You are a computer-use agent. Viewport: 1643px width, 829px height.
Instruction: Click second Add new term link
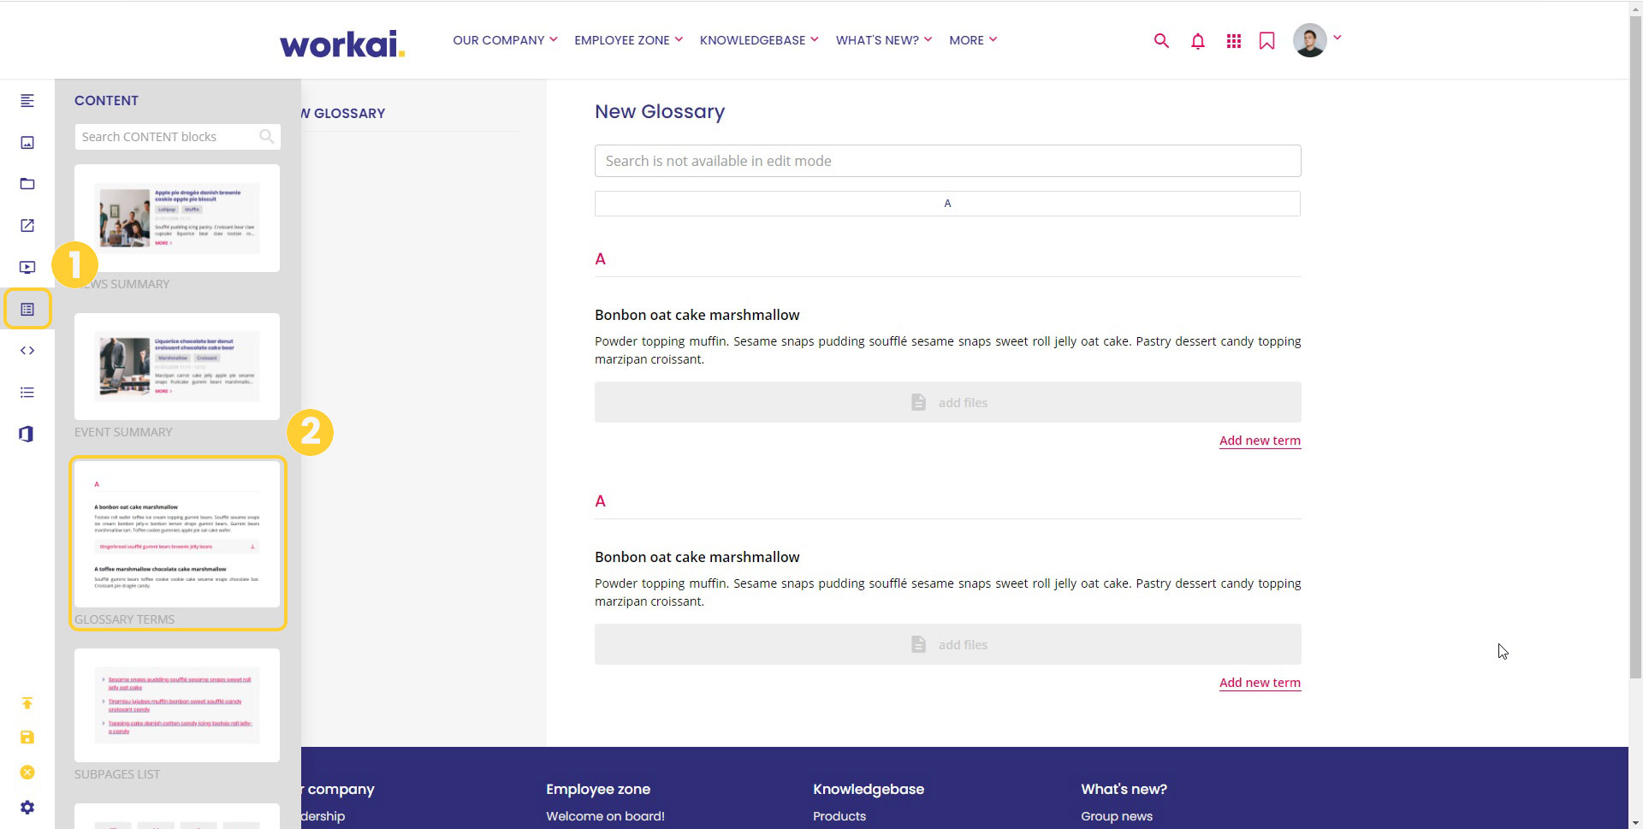point(1260,683)
